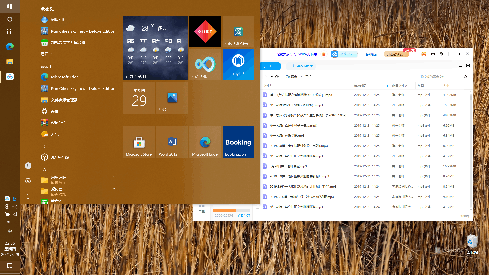489x275 pixels.
Task: Switch Netdisk to grid view
Action: pyautogui.click(x=468, y=65)
